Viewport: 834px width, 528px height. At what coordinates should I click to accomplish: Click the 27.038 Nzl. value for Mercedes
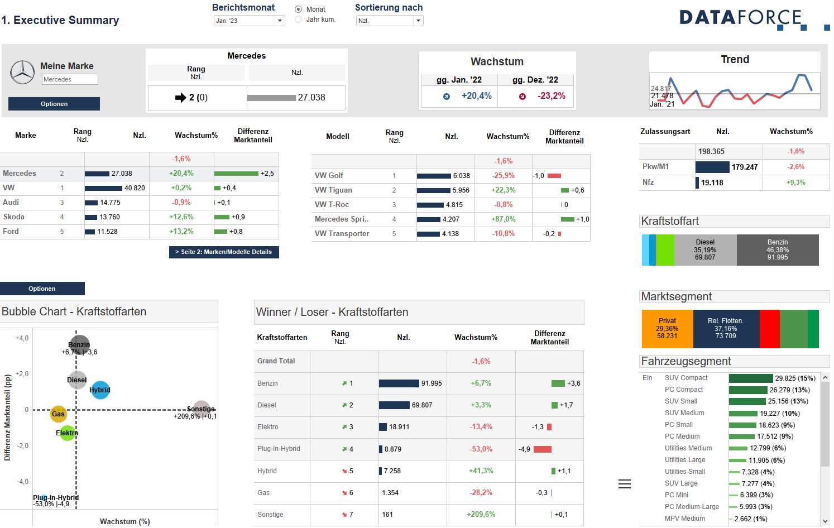[x=122, y=174]
